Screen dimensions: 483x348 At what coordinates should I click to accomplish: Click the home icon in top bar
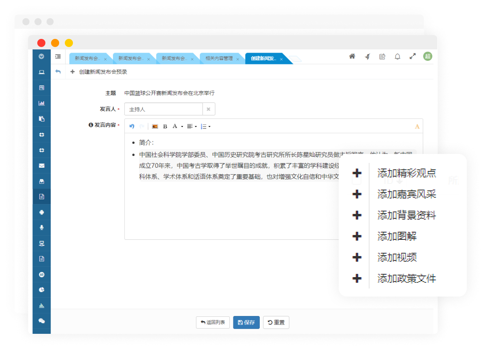pos(352,57)
